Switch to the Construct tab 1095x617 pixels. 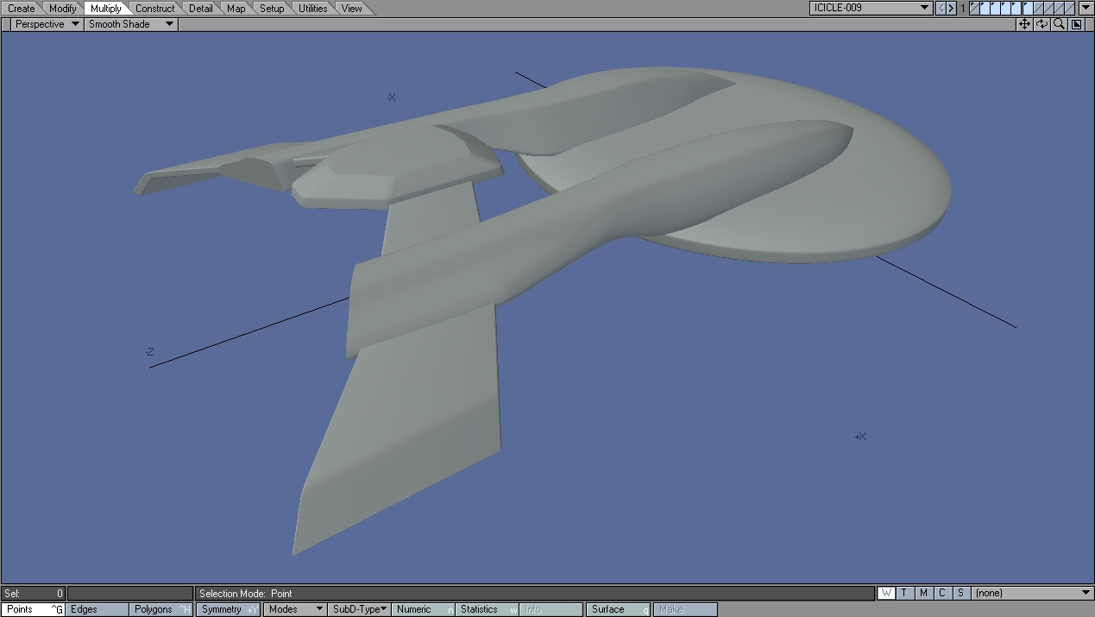tap(154, 9)
